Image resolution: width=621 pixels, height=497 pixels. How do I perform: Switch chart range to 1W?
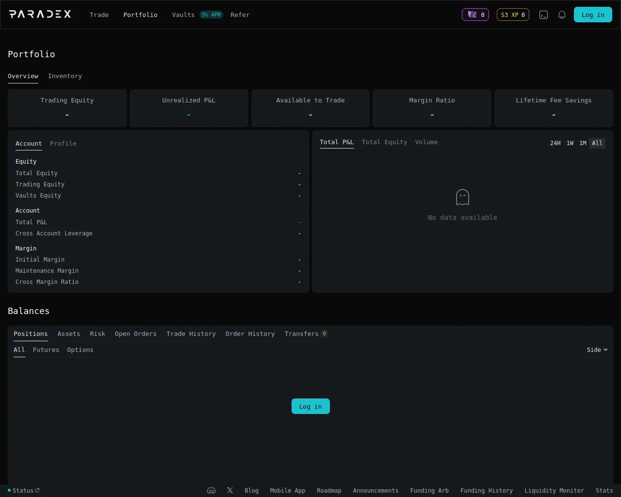coord(570,143)
